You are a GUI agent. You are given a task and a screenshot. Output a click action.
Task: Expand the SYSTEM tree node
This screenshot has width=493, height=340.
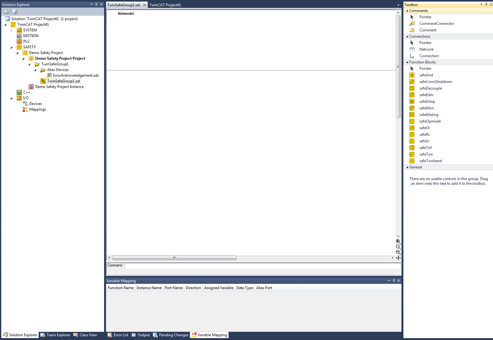pyautogui.click(x=12, y=30)
